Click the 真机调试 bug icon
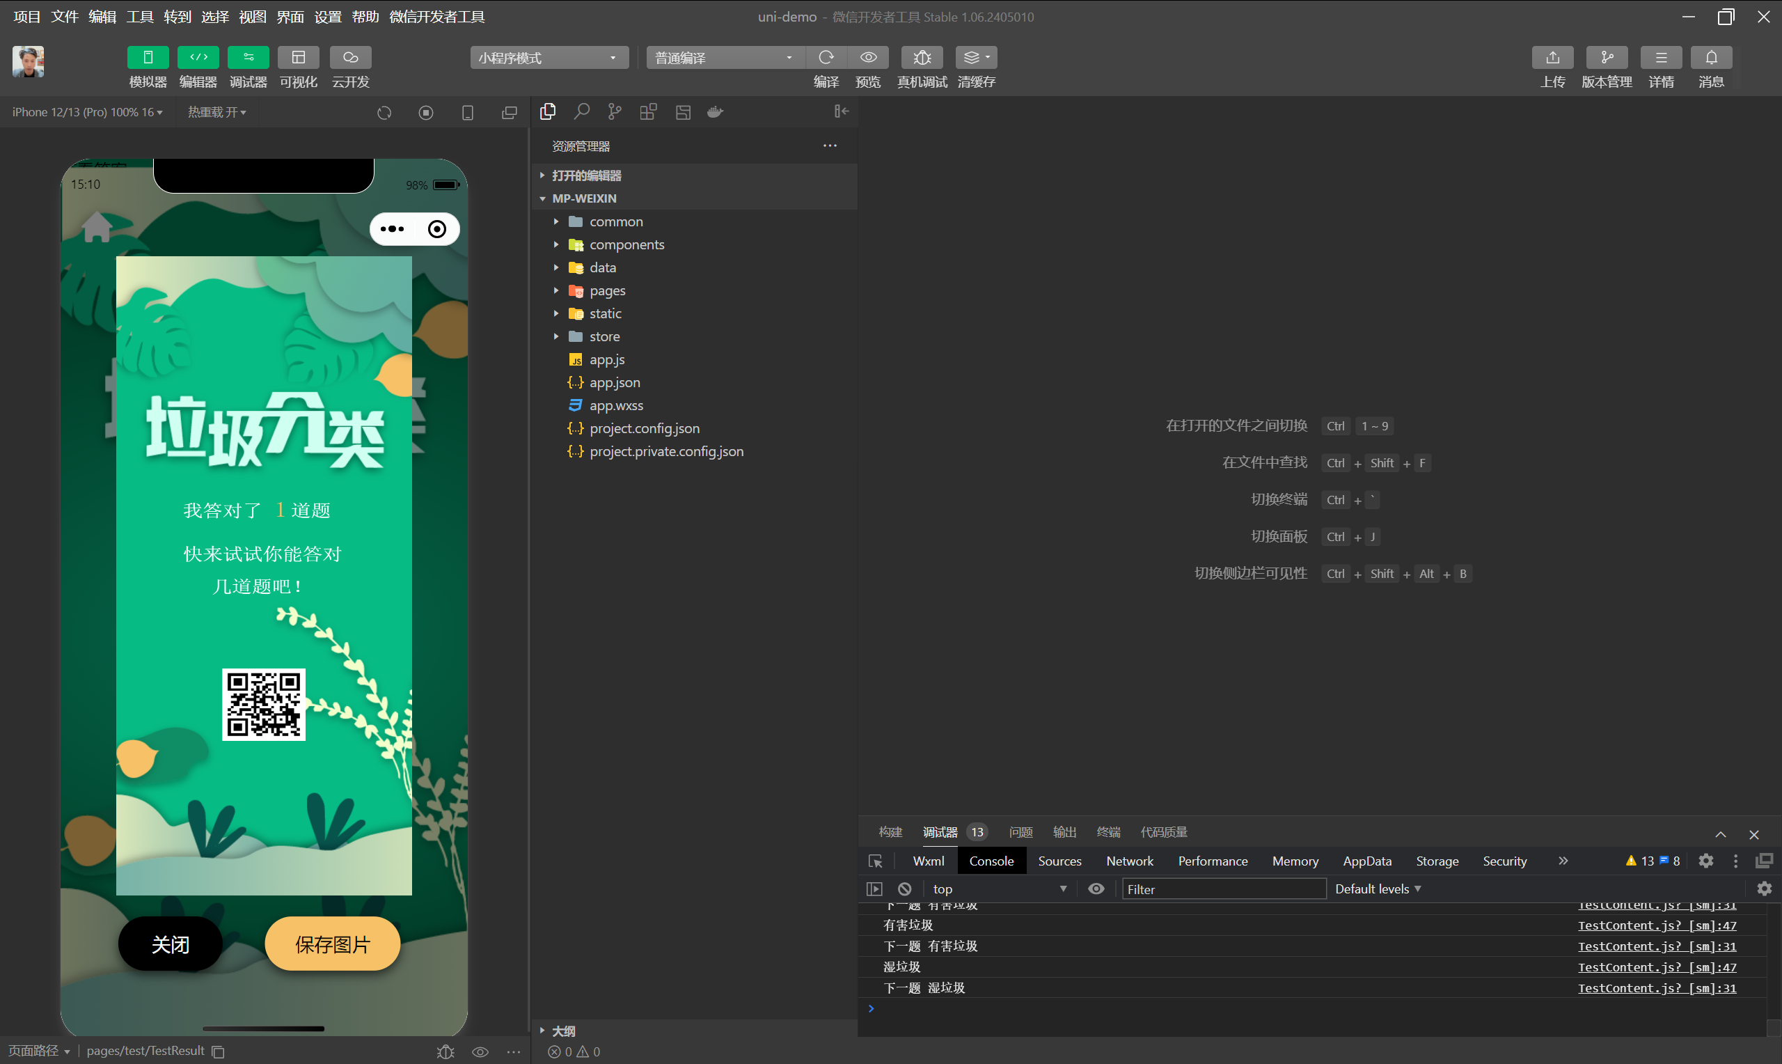 coord(922,57)
